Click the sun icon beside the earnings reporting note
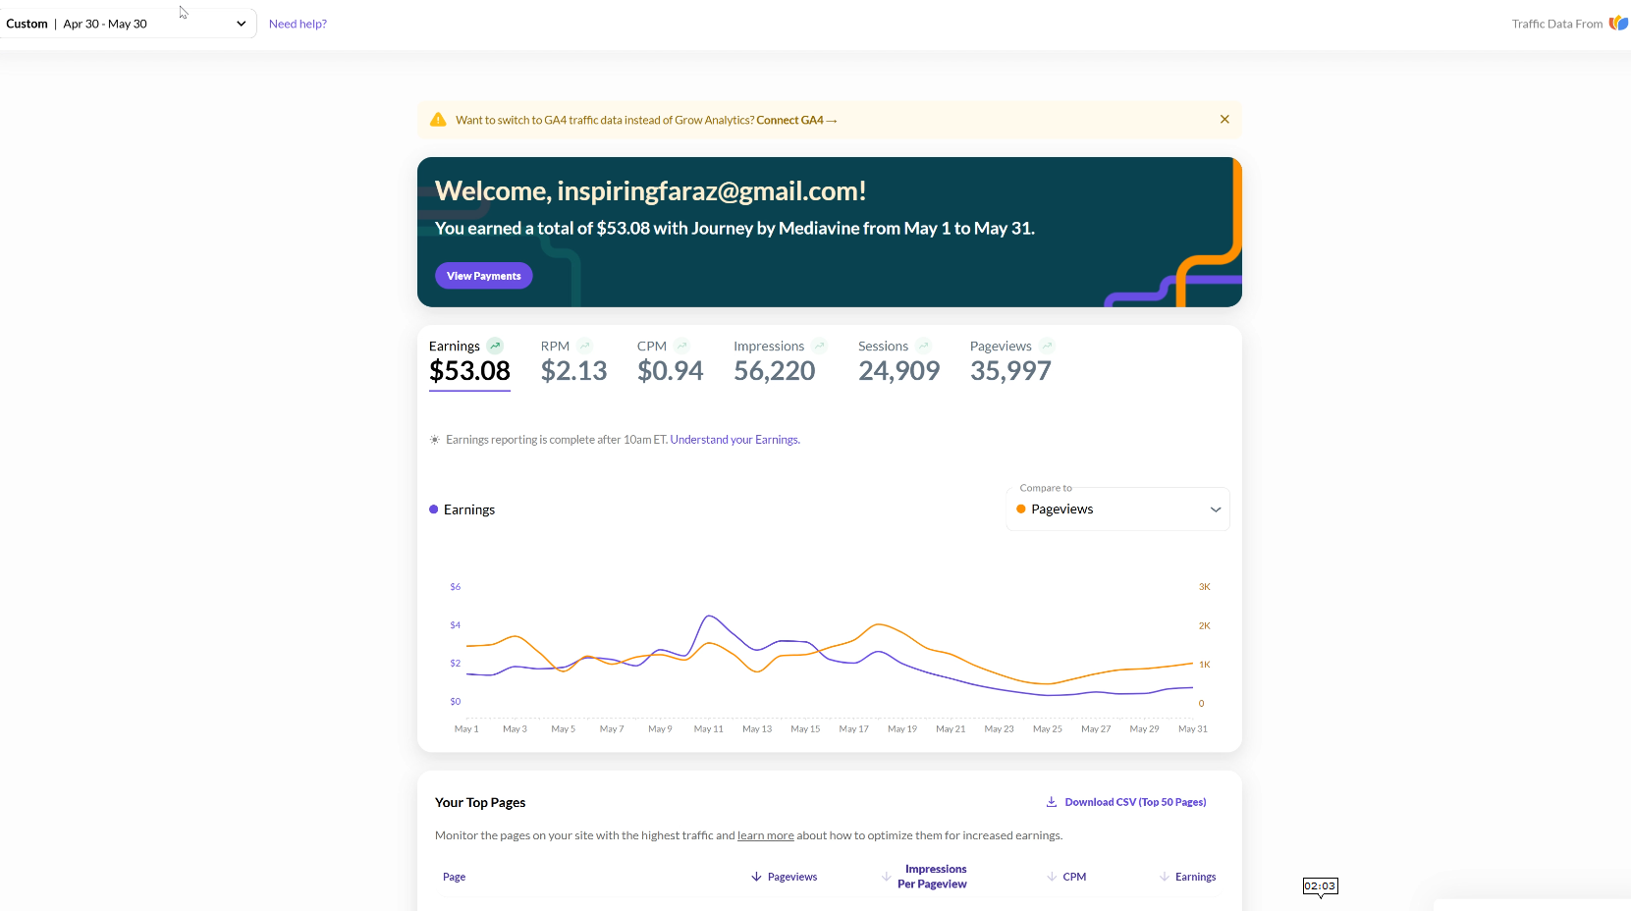Screen dimensions: 1631x911 (435, 440)
